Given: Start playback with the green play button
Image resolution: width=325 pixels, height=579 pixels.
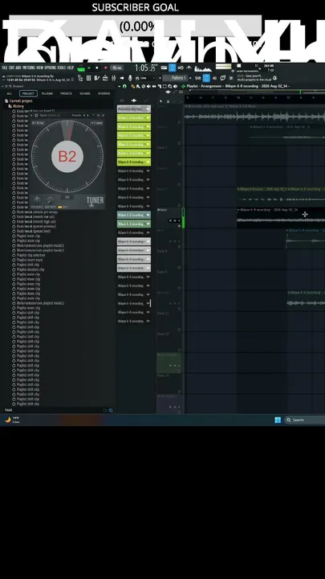Looking at the screenshot, I should coord(89,68).
